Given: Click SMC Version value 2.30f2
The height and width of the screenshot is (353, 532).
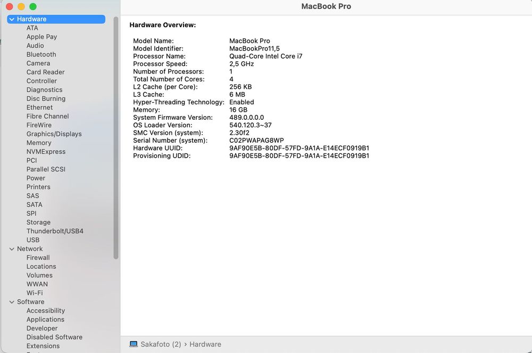Looking at the screenshot, I should click(239, 133).
